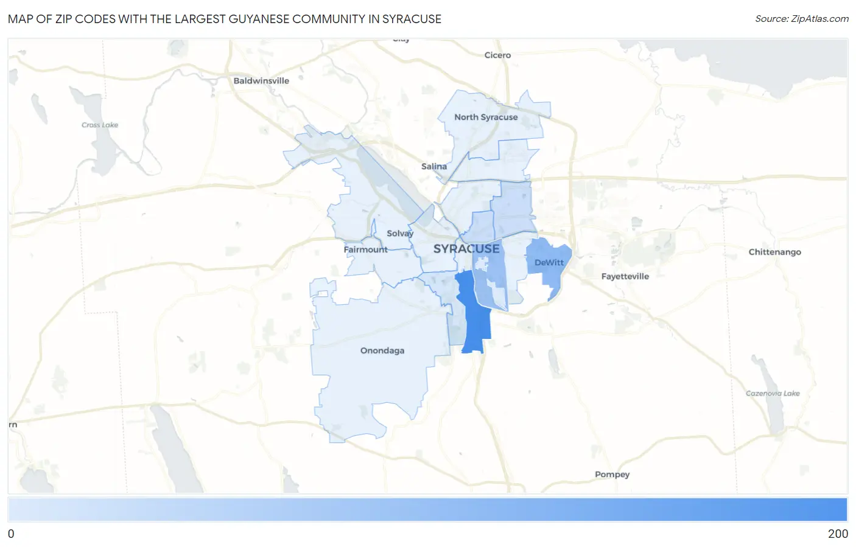Click the Salina label

434,166
